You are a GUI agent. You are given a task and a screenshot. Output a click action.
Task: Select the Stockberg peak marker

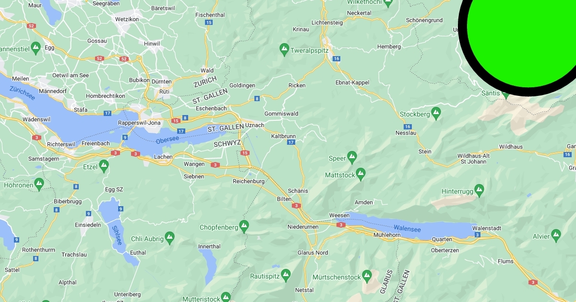(436, 114)
